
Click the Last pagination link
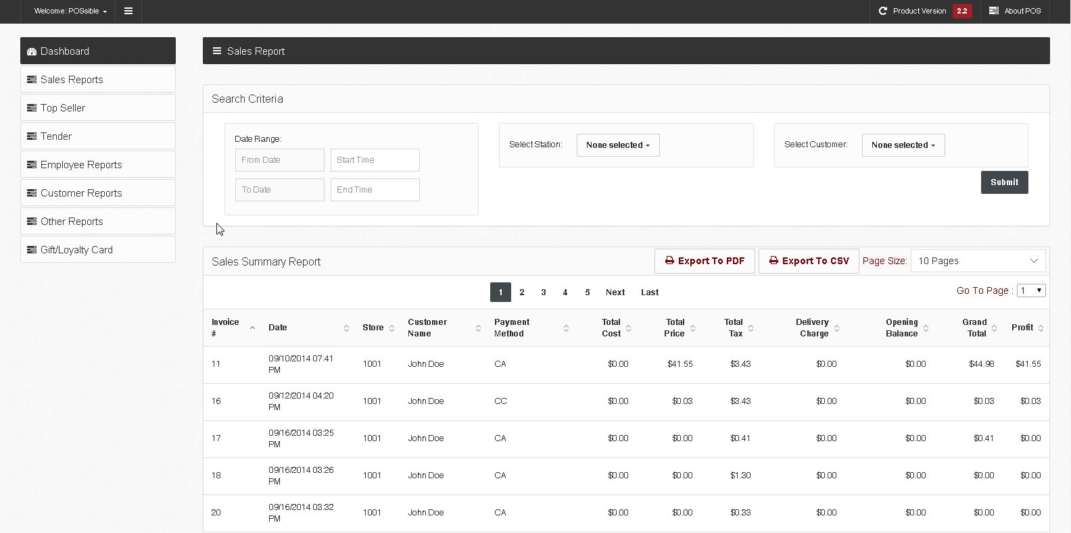[x=650, y=293]
